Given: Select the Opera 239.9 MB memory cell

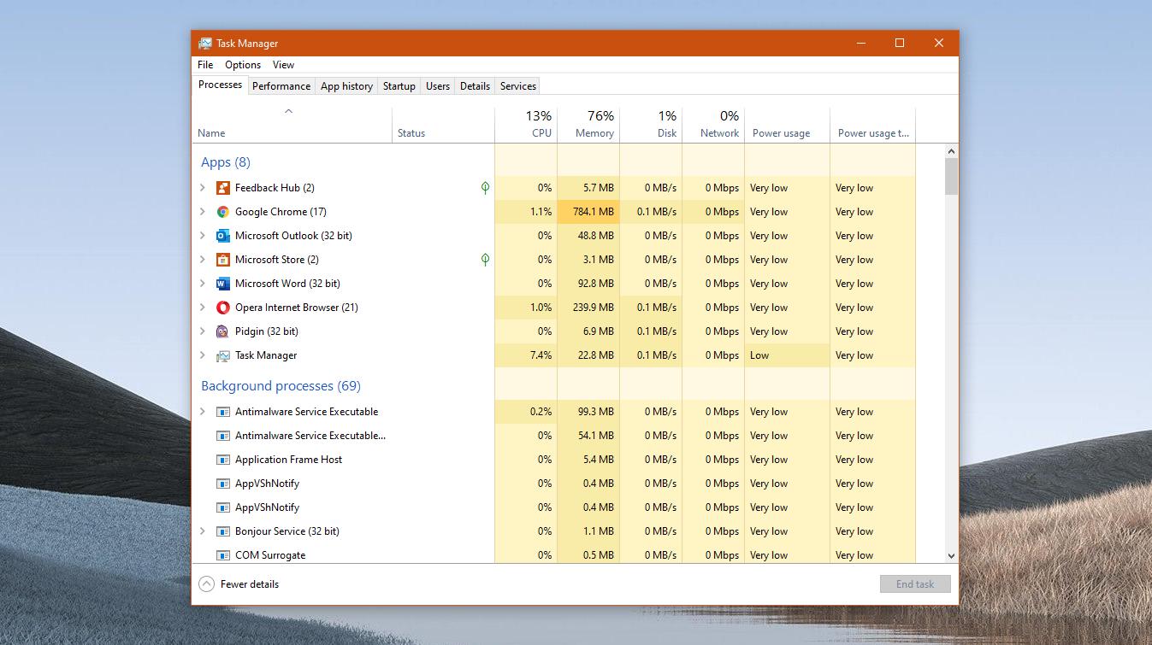Looking at the screenshot, I should pos(588,308).
